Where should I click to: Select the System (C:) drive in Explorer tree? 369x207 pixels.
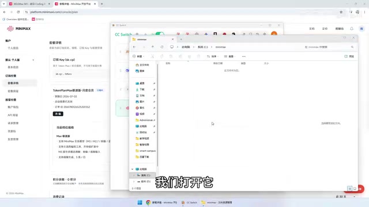coord(144,175)
